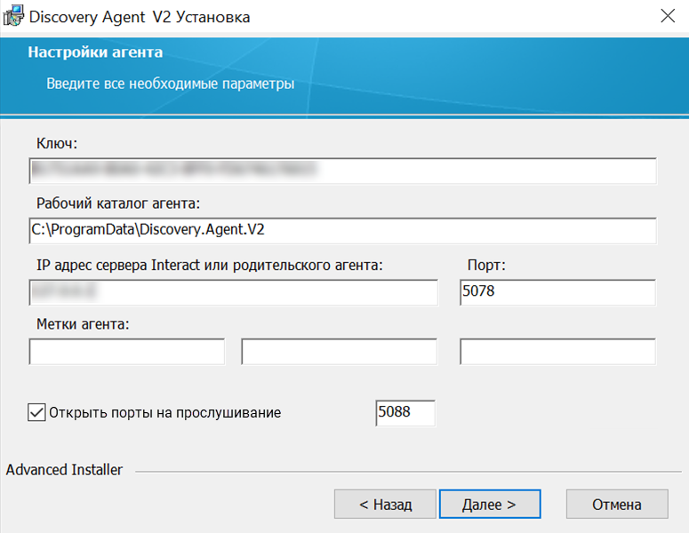Viewport: 689px width, 533px height.
Task: Focus the last Метки агента field
Action: click(557, 351)
